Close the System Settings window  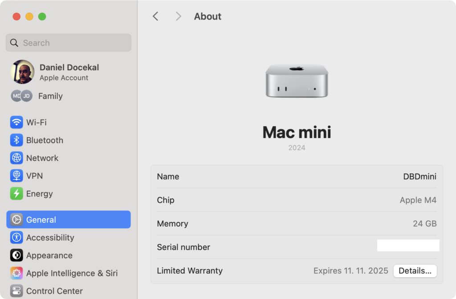pyautogui.click(x=16, y=16)
